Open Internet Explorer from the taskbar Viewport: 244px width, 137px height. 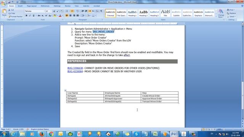(x=13, y=134)
